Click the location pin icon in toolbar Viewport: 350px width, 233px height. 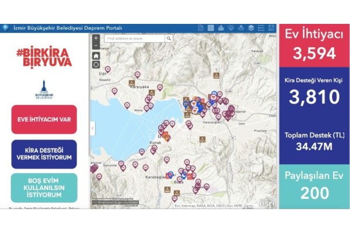240,28
